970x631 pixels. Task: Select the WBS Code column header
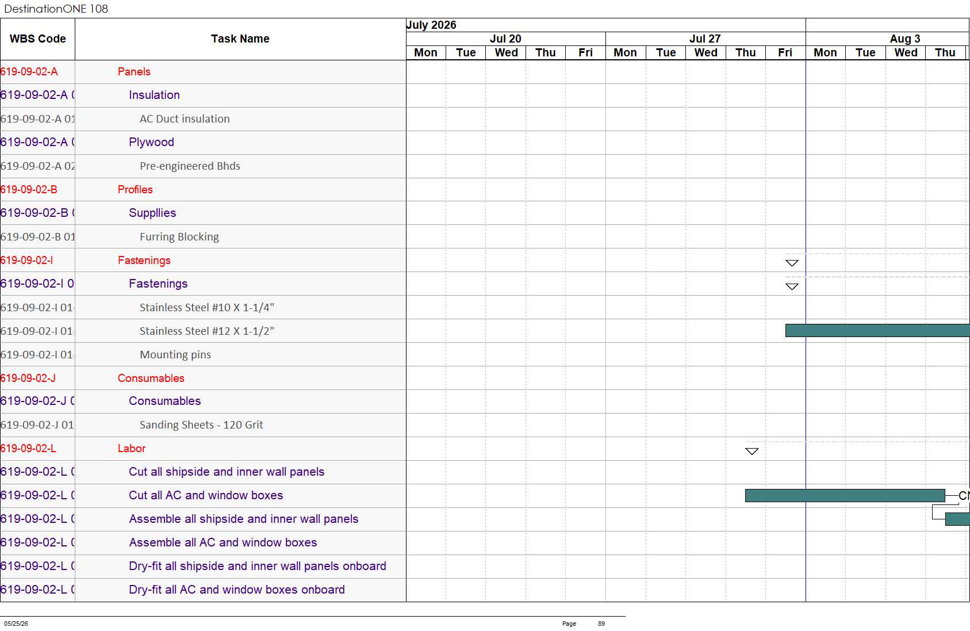click(x=37, y=39)
